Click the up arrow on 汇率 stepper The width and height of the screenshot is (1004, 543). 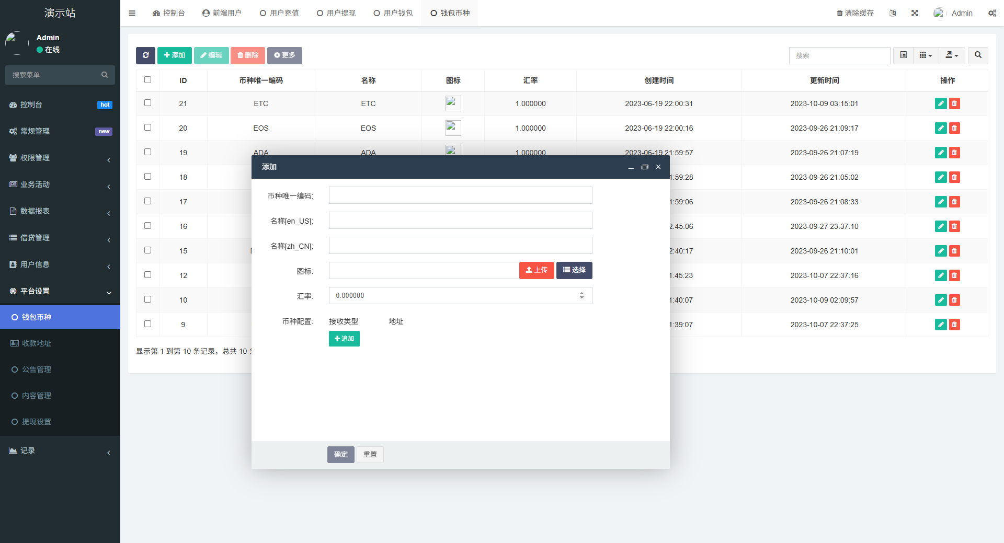[581, 293]
